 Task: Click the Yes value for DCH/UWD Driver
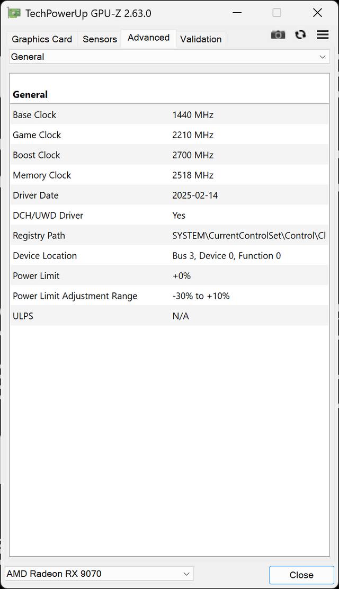click(x=179, y=216)
